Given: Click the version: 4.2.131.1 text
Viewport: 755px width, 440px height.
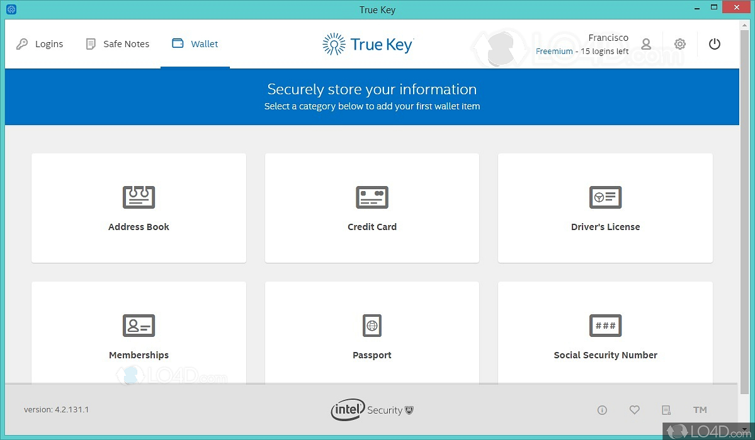Looking at the screenshot, I should click(x=56, y=410).
